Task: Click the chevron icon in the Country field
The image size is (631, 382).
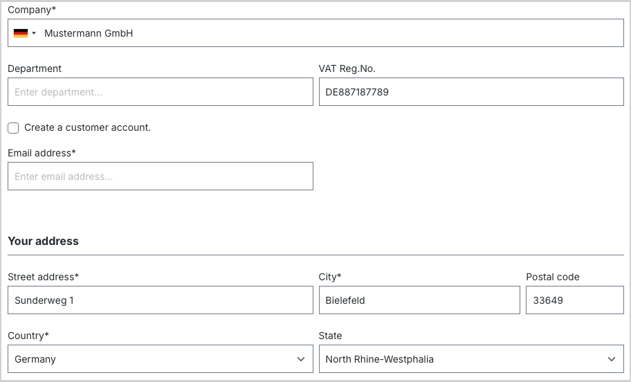Action: (300, 359)
